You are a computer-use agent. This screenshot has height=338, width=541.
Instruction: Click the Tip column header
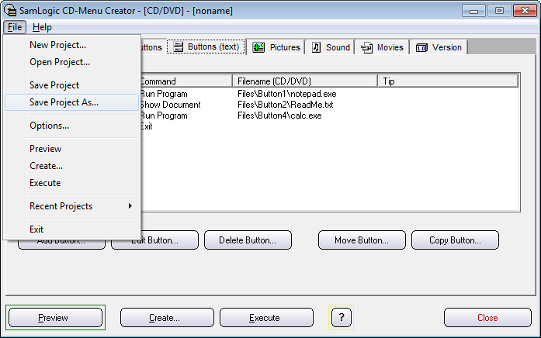(448, 81)
